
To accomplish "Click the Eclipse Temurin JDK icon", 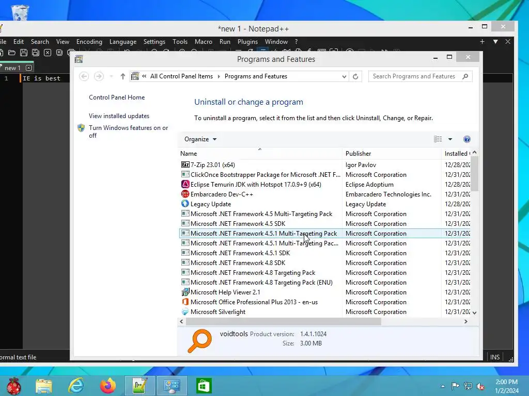I will click(x=185, y=184).
